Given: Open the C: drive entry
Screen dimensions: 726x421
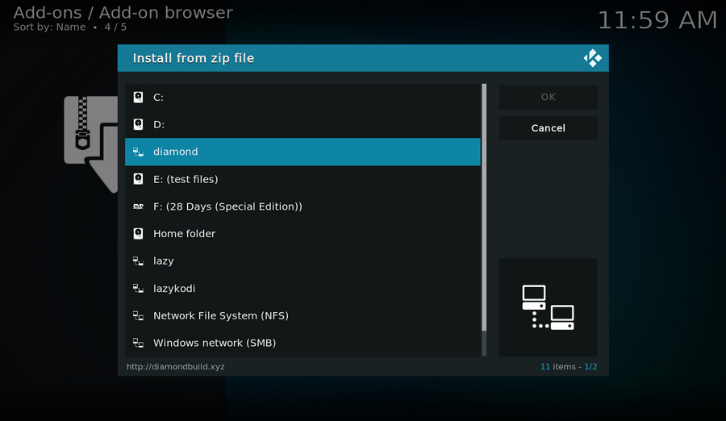Looking at the screenshot, I should pos(302,98).
